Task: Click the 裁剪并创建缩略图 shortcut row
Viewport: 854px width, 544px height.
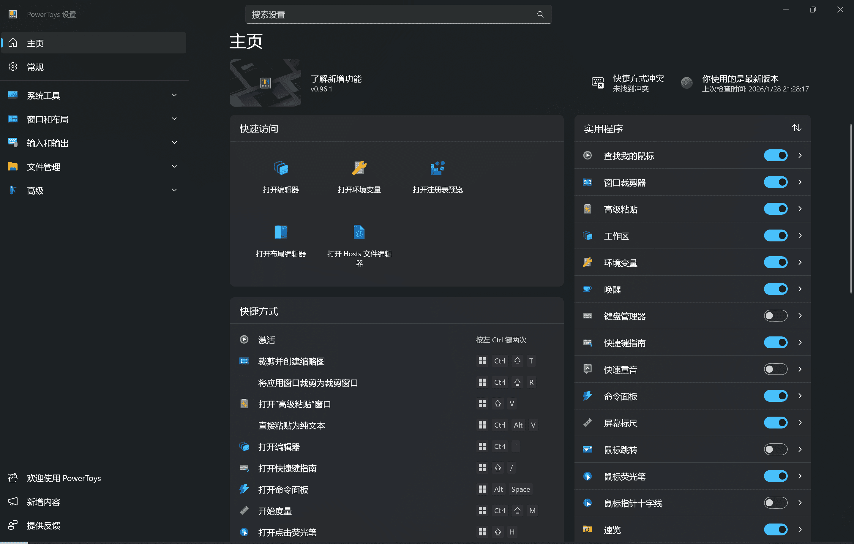Action: tap(397, 361)
